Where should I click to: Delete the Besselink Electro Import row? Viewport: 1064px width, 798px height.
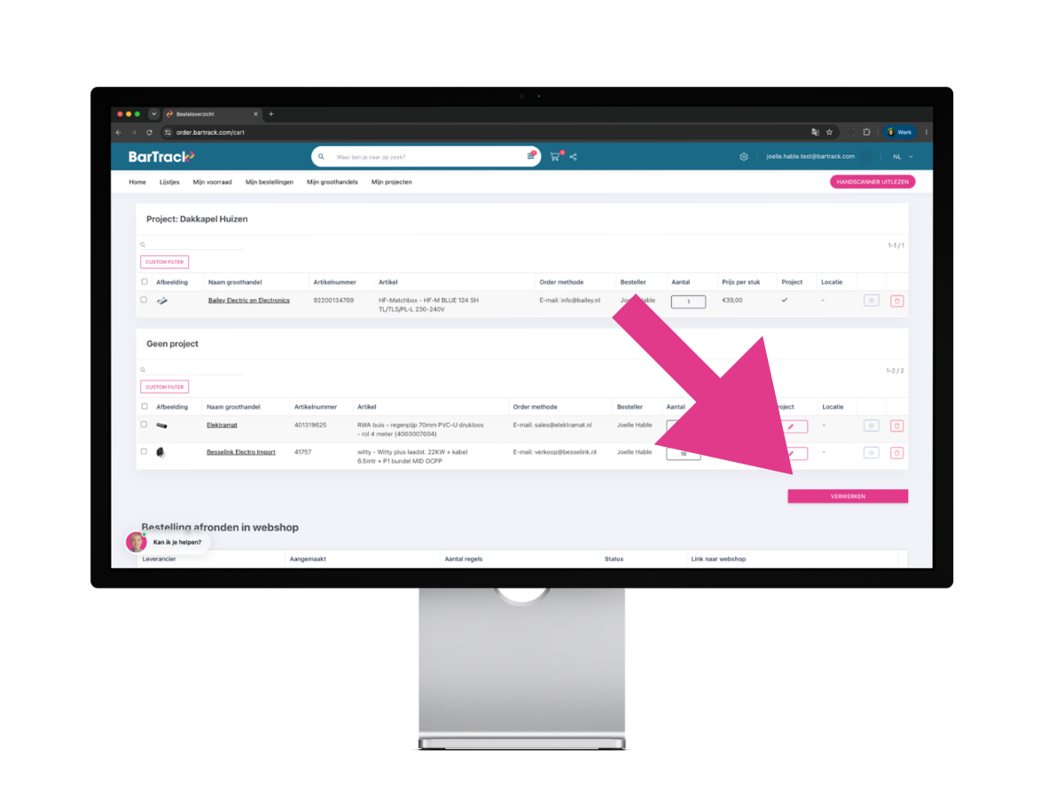(x=897, y=453)
